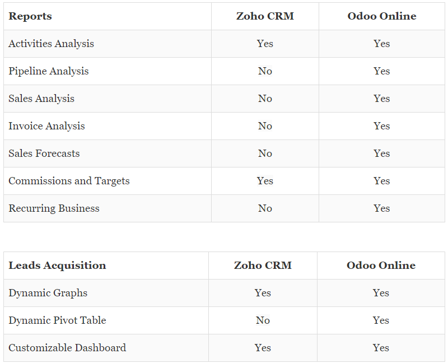Click Zoho CRM header in Leads Acquisition table
This screenshot has width=448, height=363.
coord(263,266)
